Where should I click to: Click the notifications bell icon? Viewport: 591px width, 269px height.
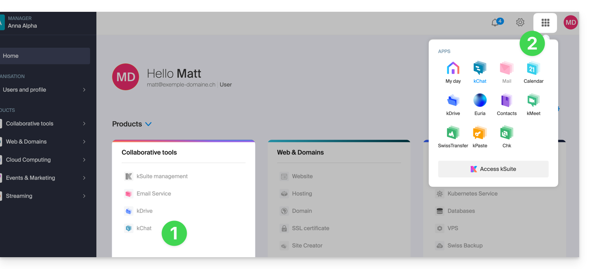(x=495, y=23)
